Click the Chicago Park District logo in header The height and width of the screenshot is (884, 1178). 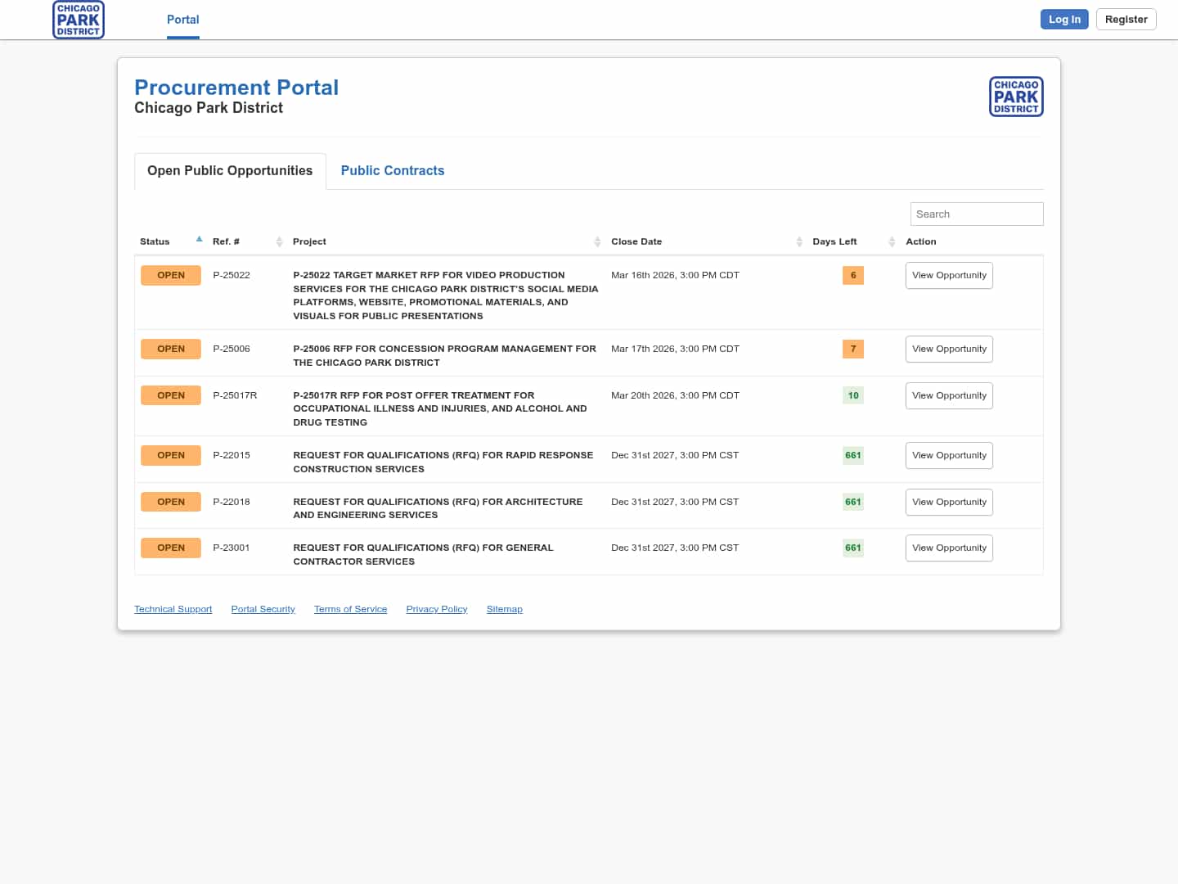point(79,20)
